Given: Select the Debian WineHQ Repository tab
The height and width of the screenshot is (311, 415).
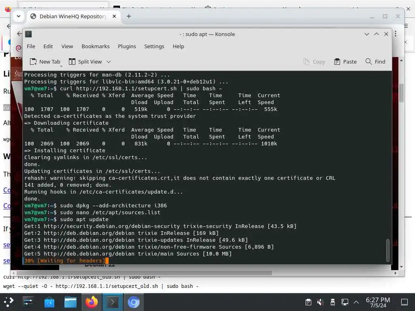Looking at the screenshot, I should point(72,16).
